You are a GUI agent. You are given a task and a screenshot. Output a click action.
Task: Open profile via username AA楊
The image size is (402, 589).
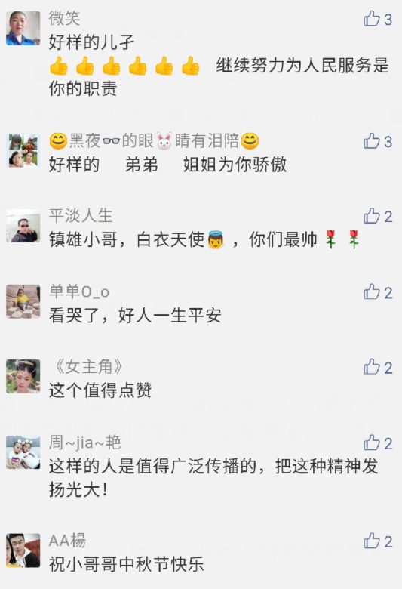point(67,541)
